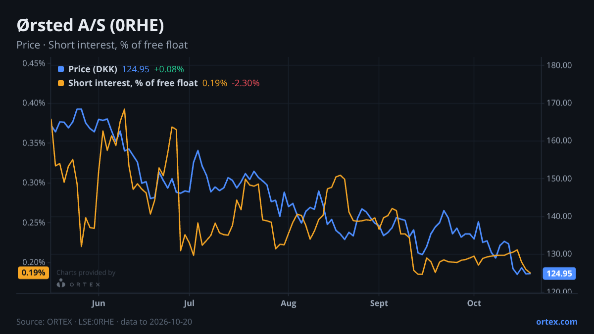Click the Sept x-axis label
The height and width of the screenshot is (334, 594).
pos(379,303)
